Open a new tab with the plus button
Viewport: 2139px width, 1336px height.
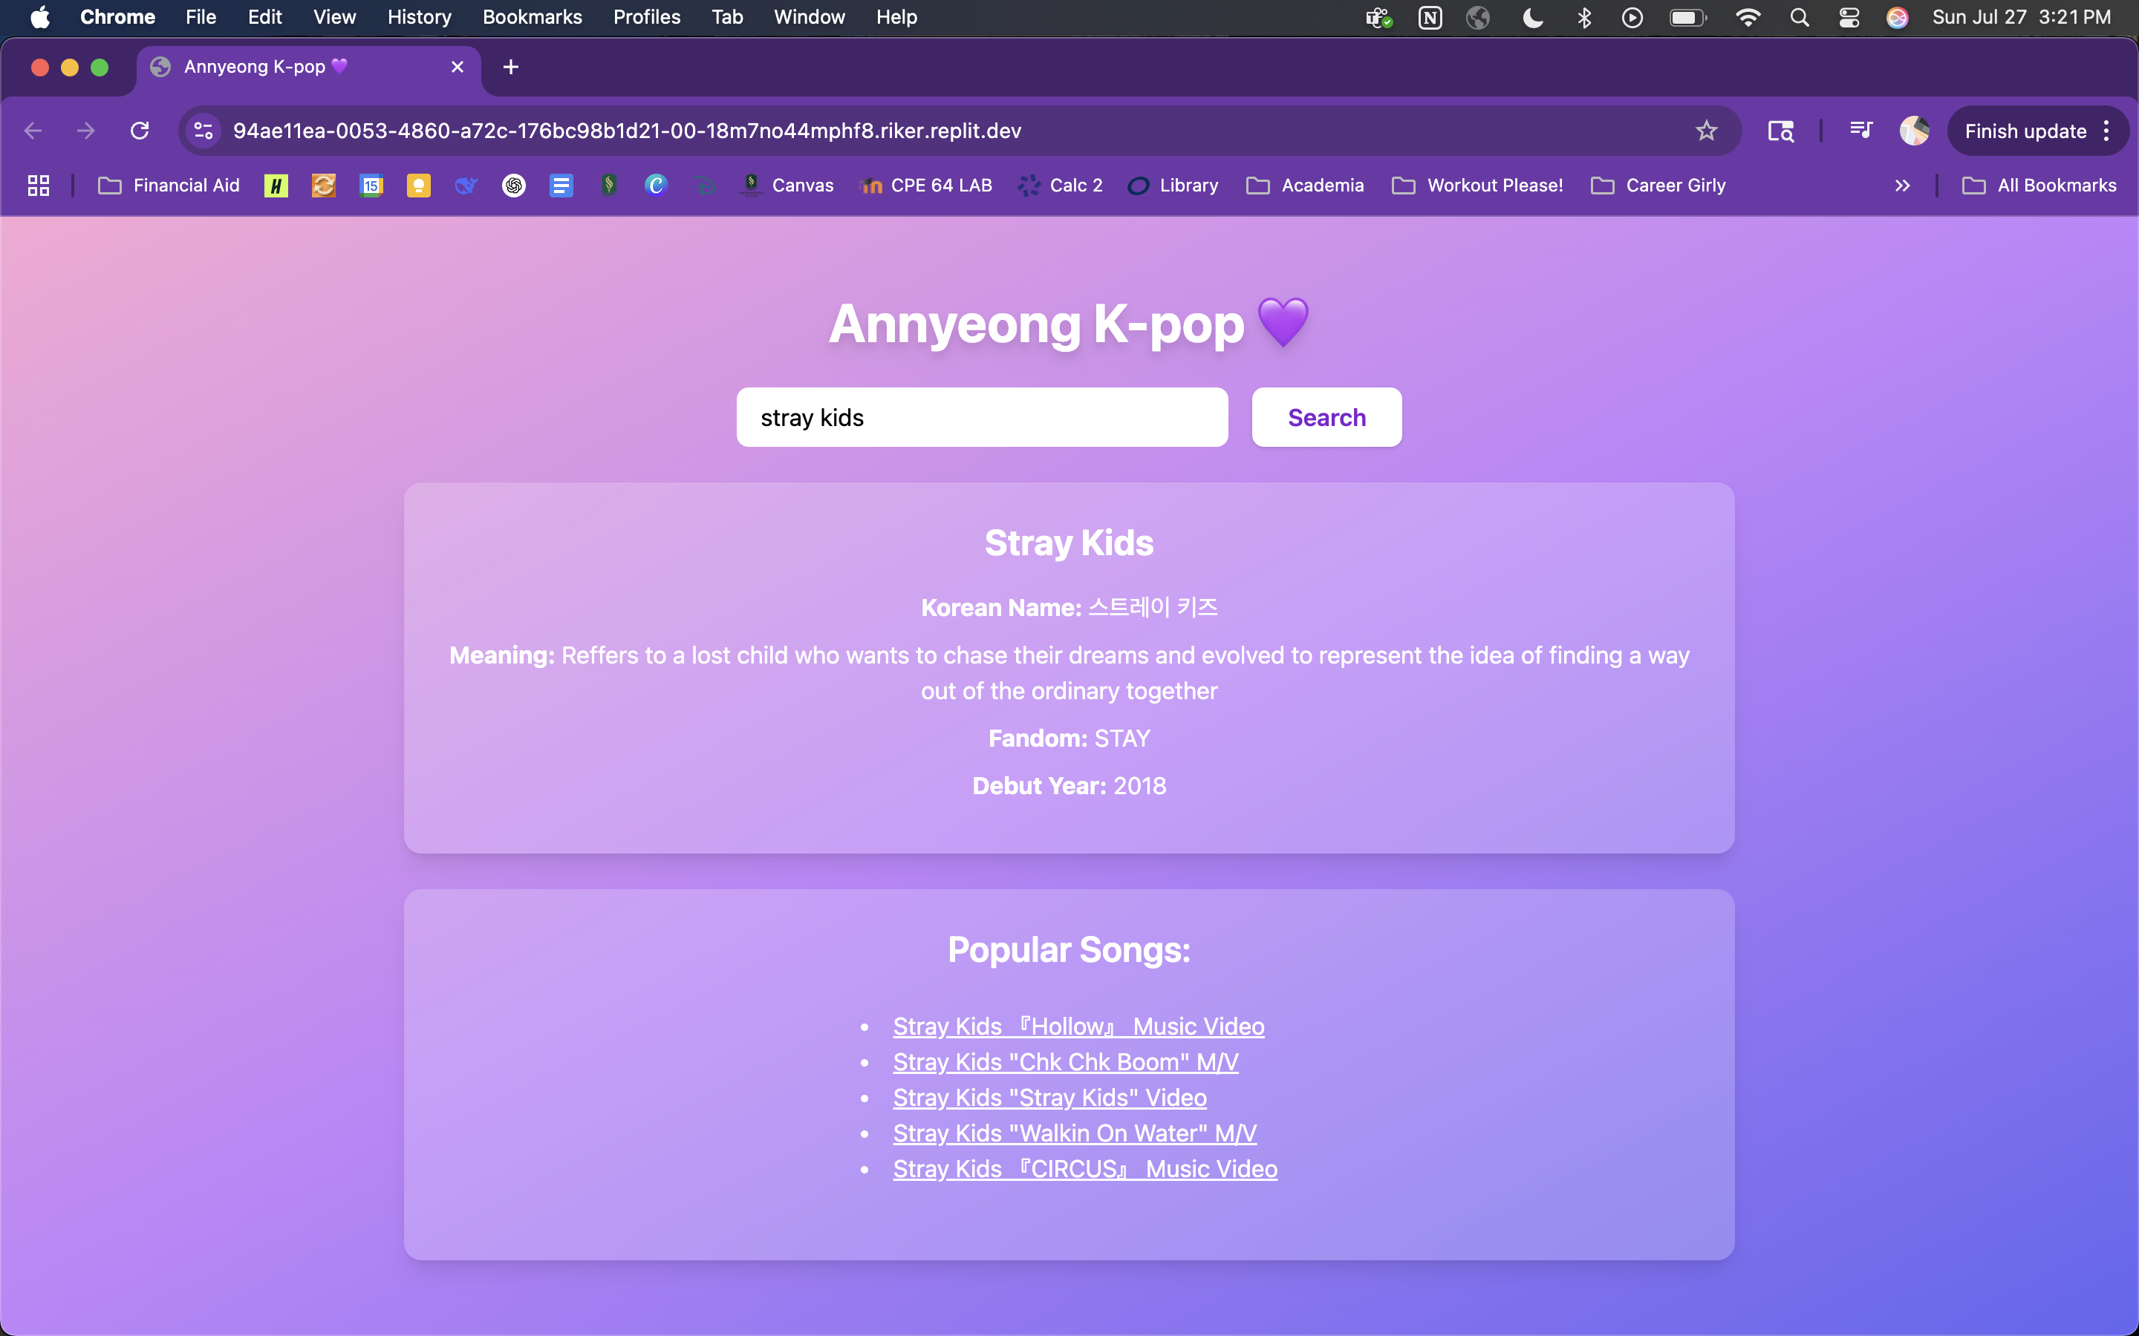pos(510,67)
